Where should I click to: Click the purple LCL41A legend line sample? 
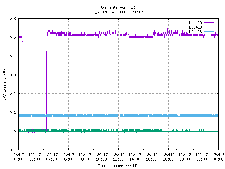(209, 23)
